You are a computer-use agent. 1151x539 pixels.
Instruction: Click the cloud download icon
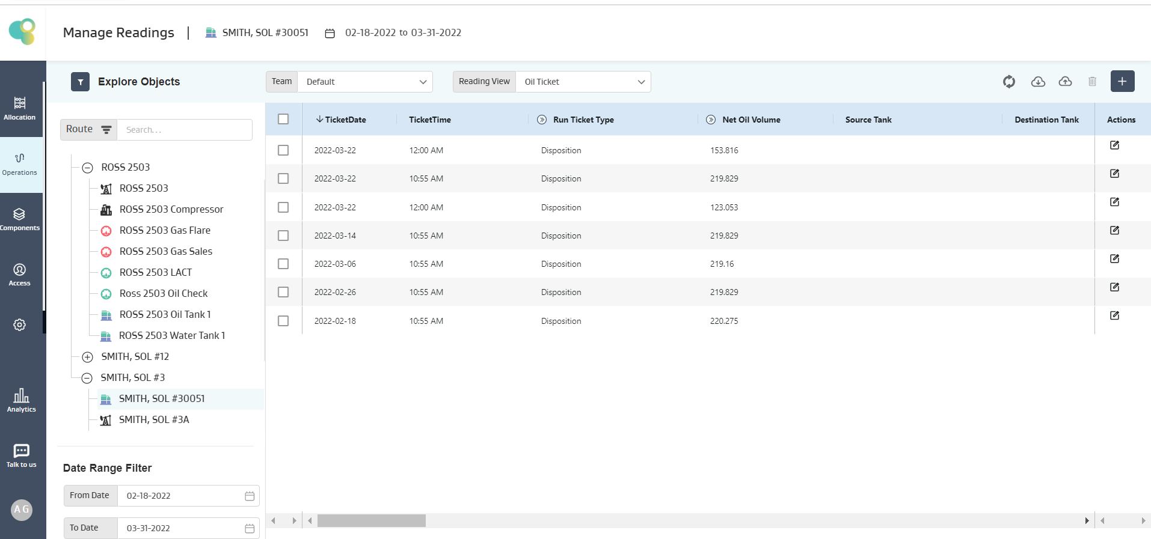[x=1038, y=82]
